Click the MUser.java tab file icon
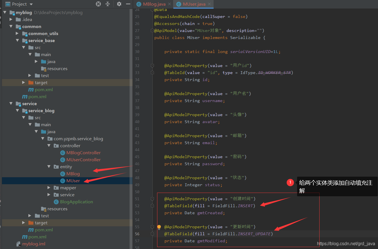 pos(178,4)
